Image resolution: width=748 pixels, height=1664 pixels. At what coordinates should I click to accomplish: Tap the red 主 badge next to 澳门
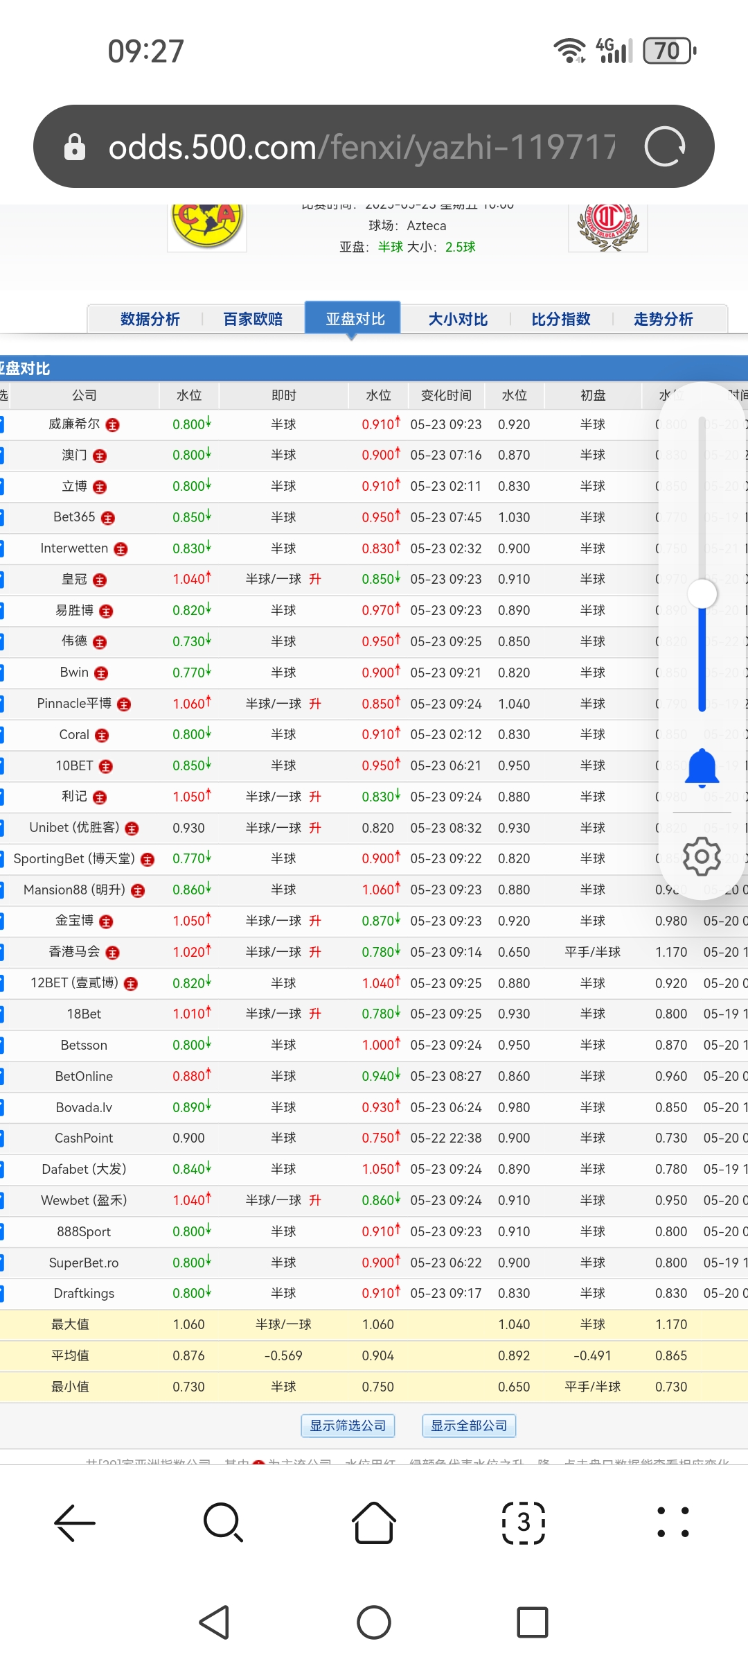click(x=100, y=456)
